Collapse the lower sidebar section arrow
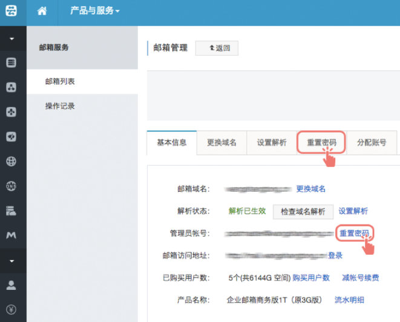This screenshot has width=400, height=322. pos(11,260)
